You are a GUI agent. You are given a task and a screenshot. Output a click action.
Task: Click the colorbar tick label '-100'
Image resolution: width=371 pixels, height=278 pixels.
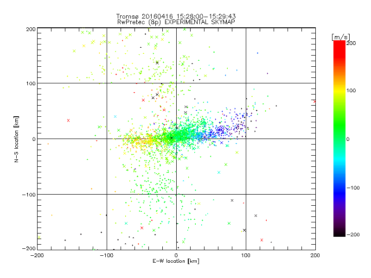tap(353, 188)
